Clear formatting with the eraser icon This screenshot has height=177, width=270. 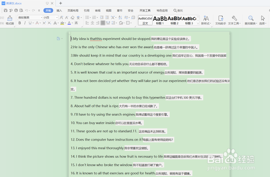coord(73,18)
